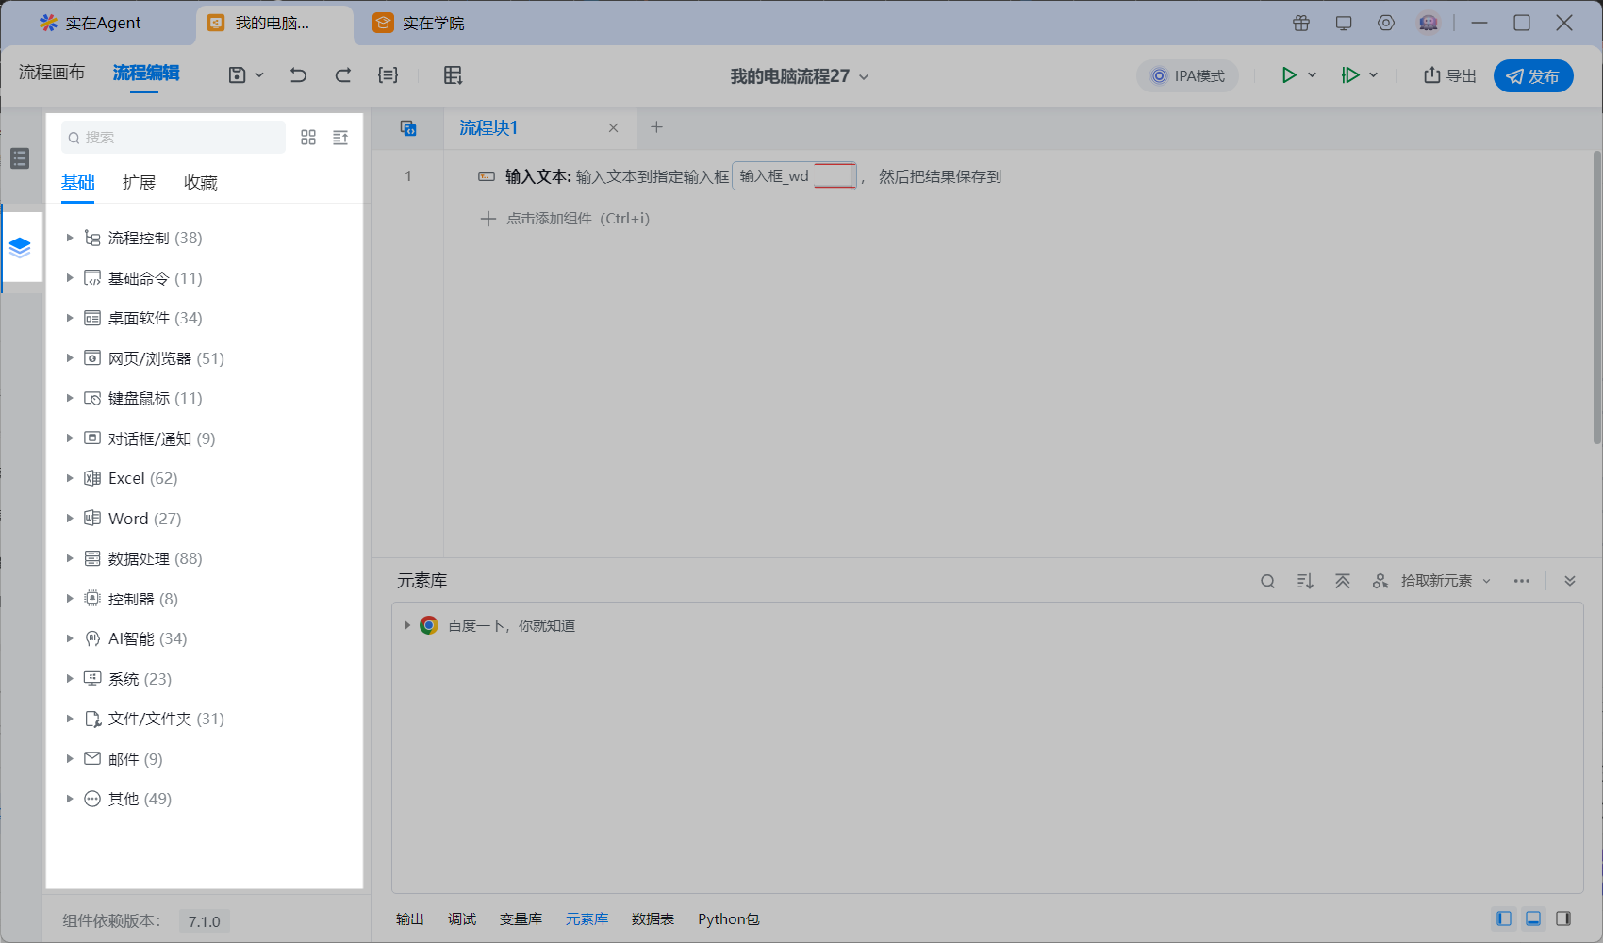Collapse all component categories icon
The width and height of the screenshot is (1603, 943).
[x=340, y=138]
